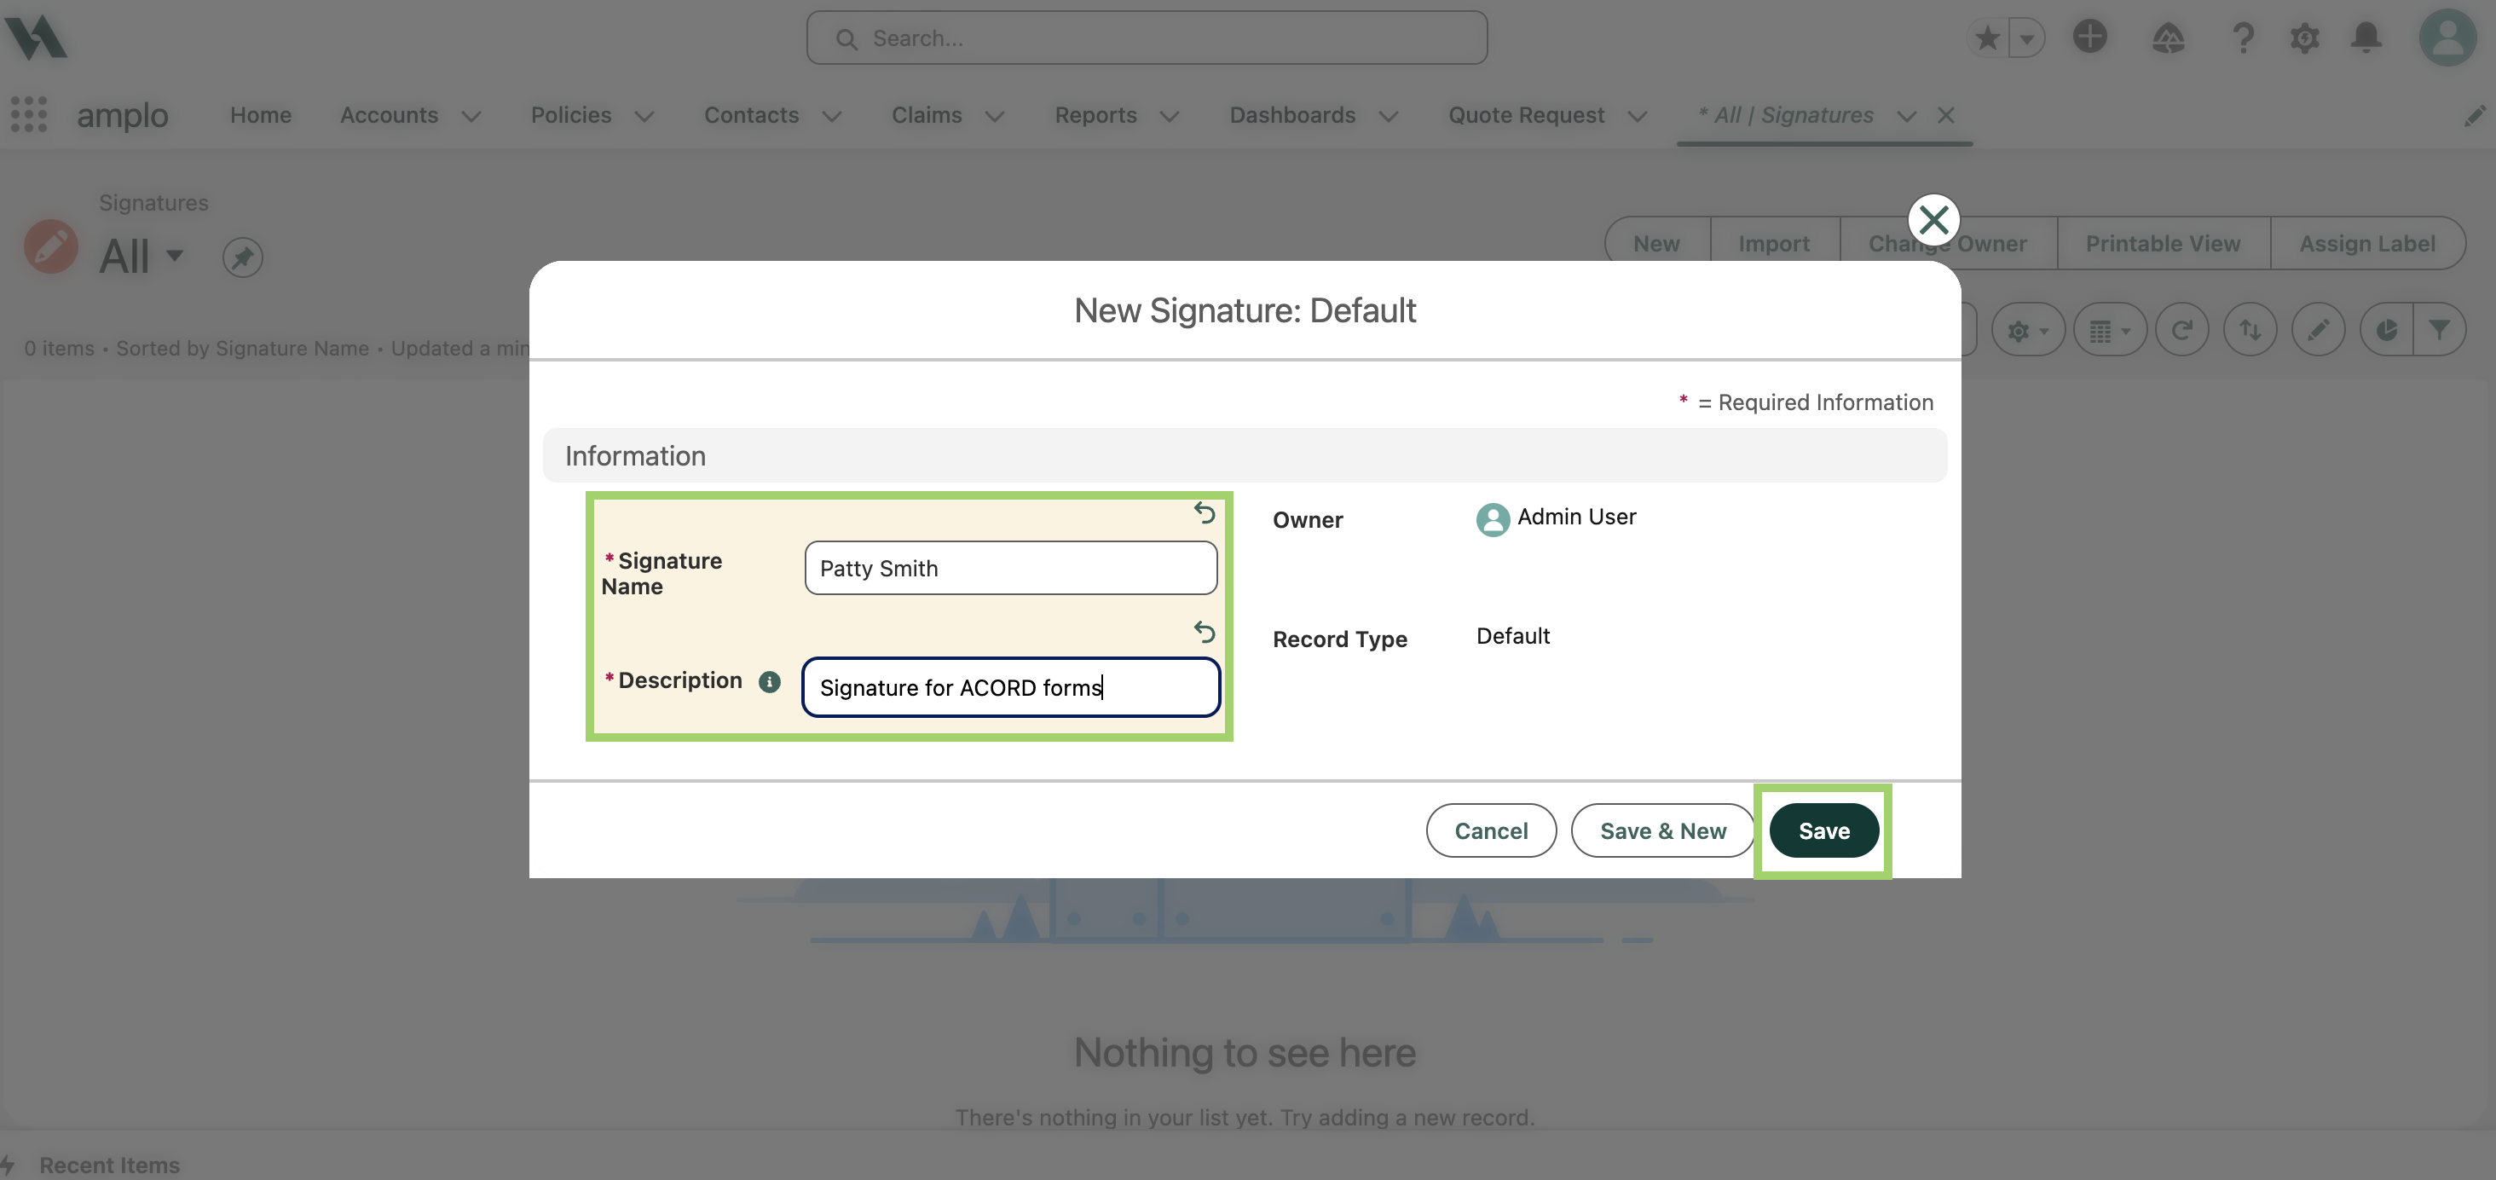Image resolution: width=2496 pixels, height=1180 pixels.
Task: Click Save & New button
Action: [x=1662, y=830]
